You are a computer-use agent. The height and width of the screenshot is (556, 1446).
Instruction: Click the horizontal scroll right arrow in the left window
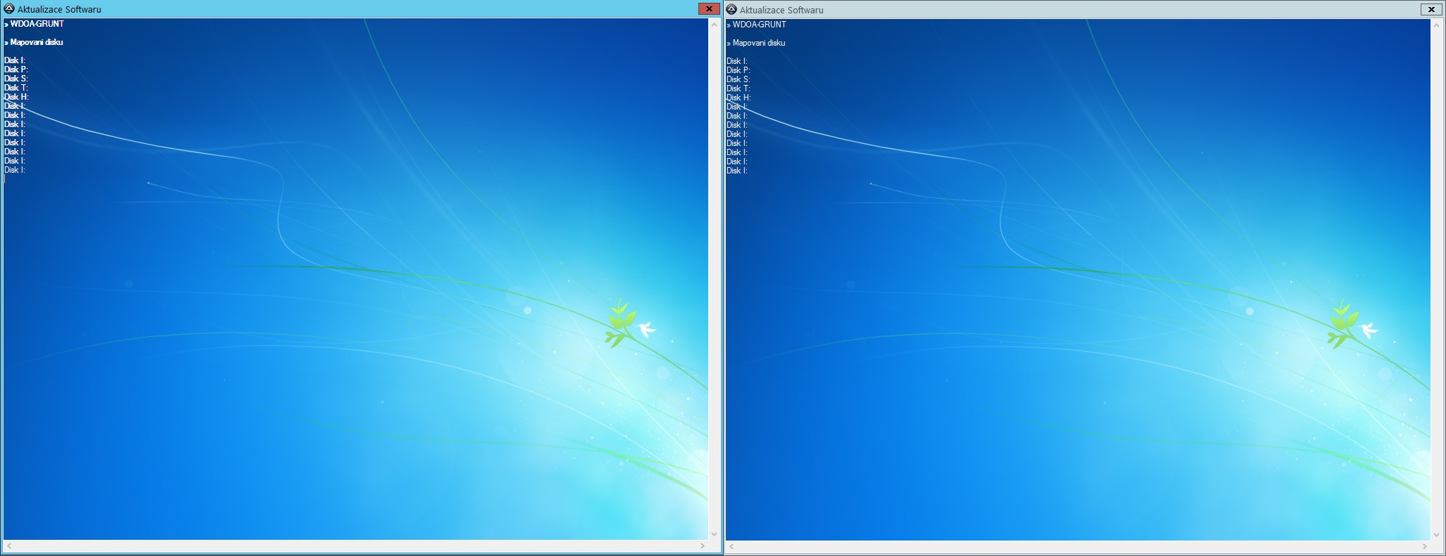click(x=703, y=545)
